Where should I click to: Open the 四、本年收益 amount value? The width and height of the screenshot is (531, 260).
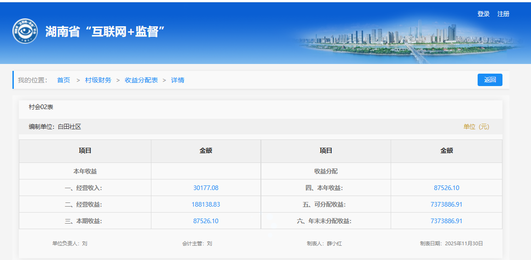446,188
